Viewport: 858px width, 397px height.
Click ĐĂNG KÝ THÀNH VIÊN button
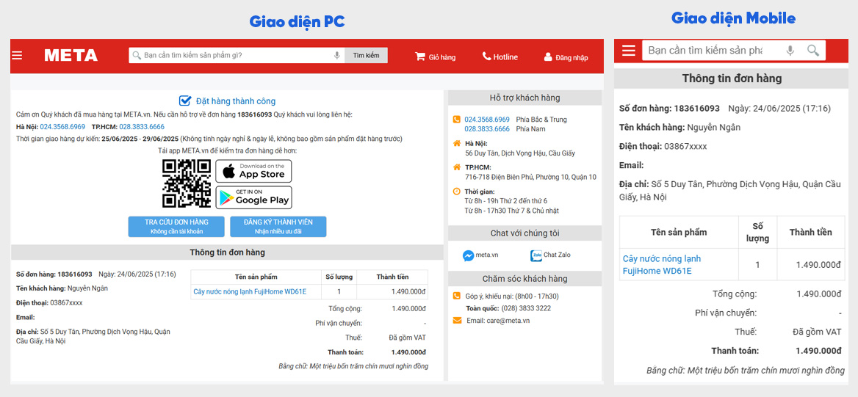click(278, 227)
